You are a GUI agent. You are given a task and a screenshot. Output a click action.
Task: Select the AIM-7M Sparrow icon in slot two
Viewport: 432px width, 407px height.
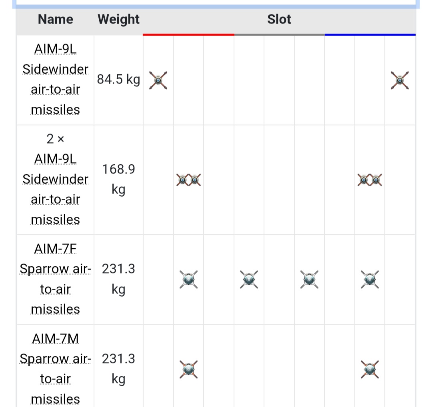click(x=188, y=369)
